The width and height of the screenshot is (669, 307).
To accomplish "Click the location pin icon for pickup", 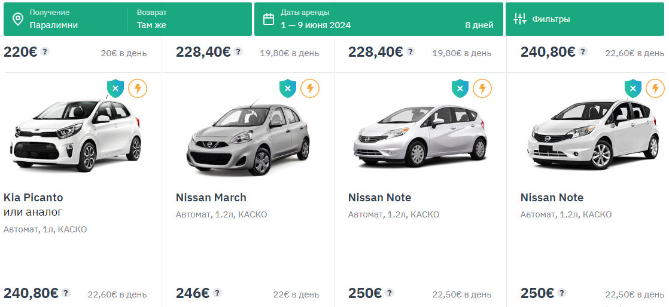I will pos(18,19).
